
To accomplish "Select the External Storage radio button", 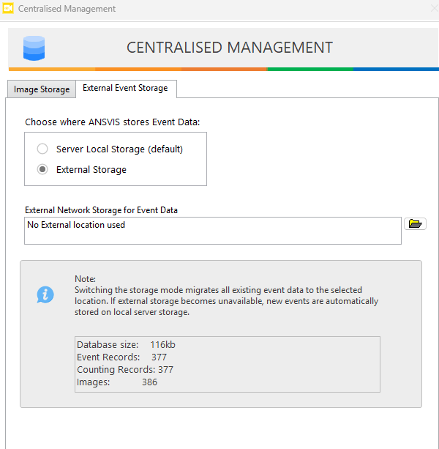I will pyautogui.click(x=42, y=169).
